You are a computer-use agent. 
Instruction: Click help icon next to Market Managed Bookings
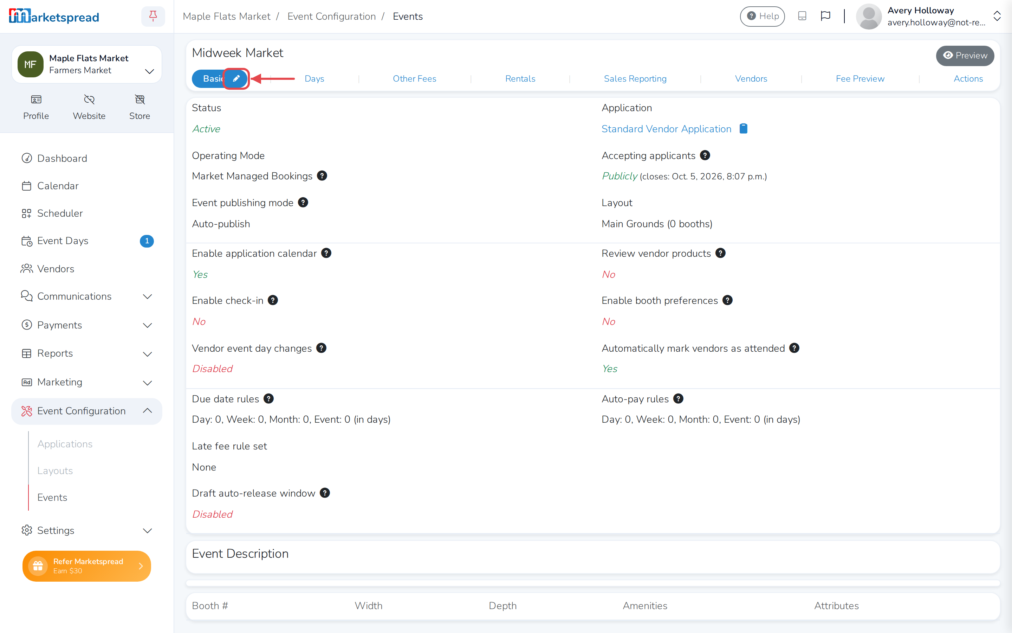[322, 176]
